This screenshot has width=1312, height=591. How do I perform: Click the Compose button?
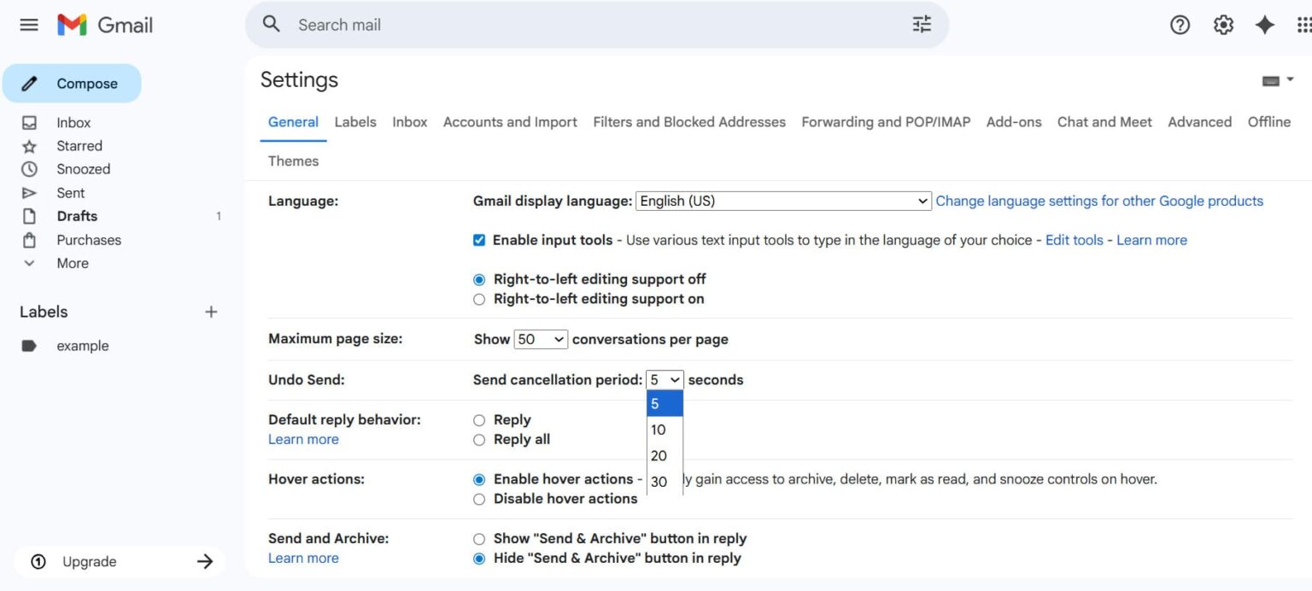pyautogui.click(x=73, y=83)
